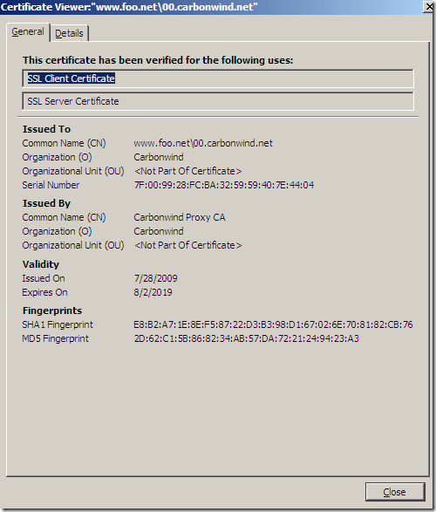Switch to the Details tab

pos(69,33)
